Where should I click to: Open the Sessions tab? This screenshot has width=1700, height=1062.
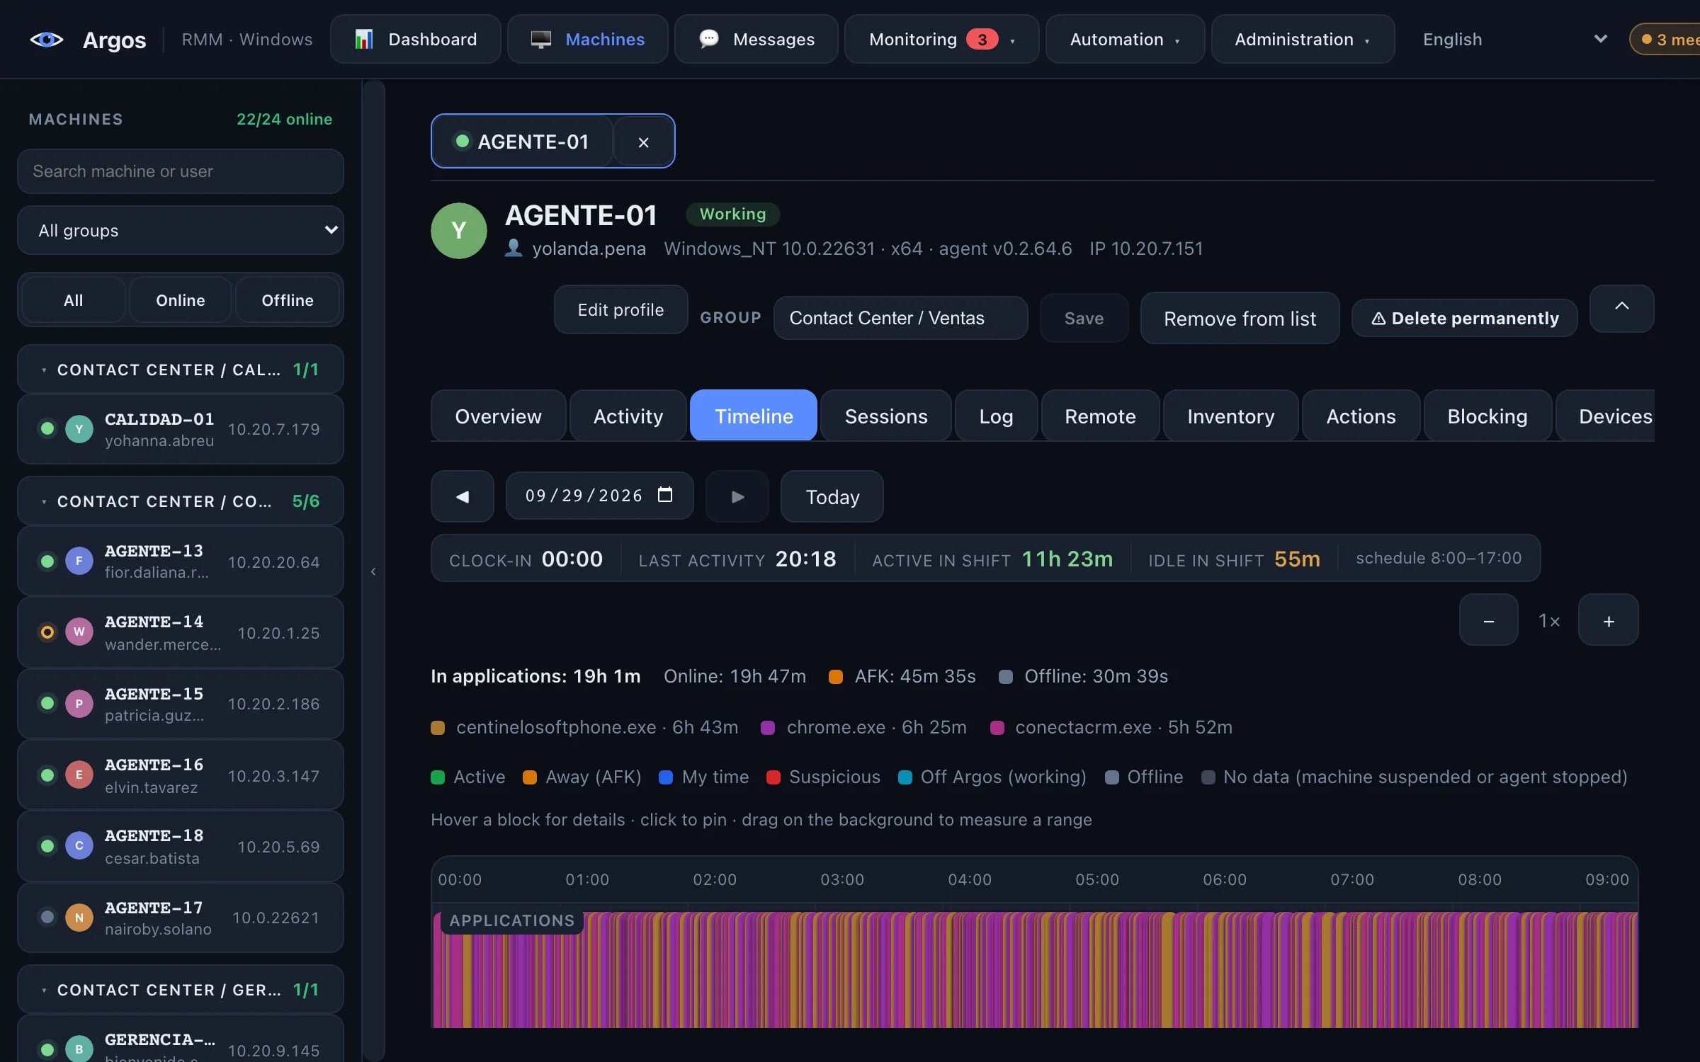pyautogui.click(x=886, y=416)
